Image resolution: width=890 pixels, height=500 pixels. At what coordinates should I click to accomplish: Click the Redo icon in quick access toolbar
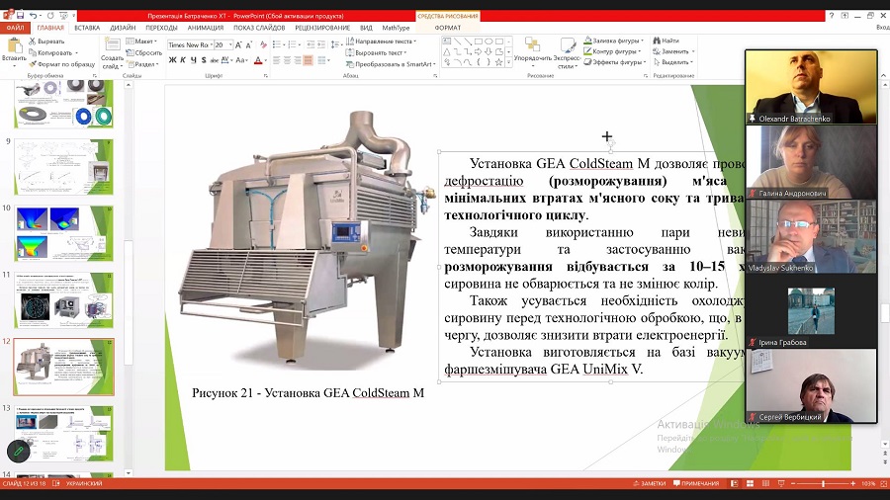[50, 15]
